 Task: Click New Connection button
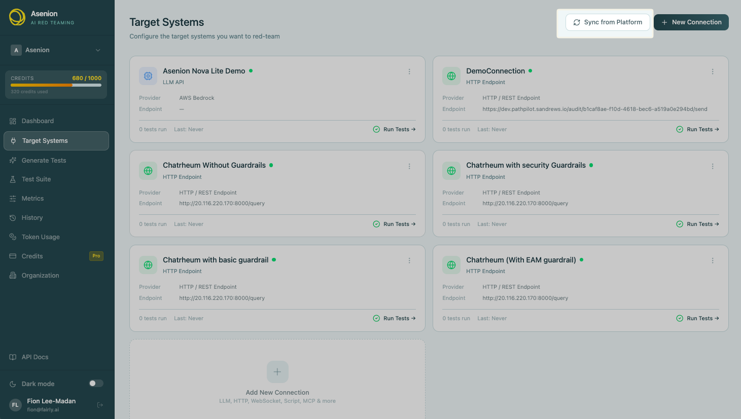(x=691, y=22)
